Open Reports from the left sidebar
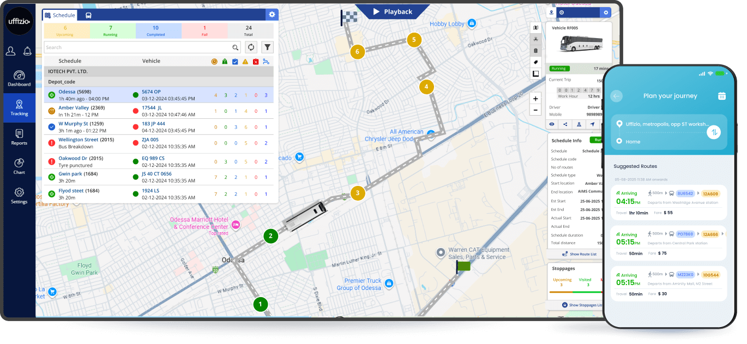Viewport: 747px width, 344px height. (x=19, y=137)
